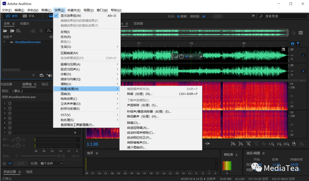The image size is (309, 181).
Task: Toggle right channel R button
Action: point(303,71)
